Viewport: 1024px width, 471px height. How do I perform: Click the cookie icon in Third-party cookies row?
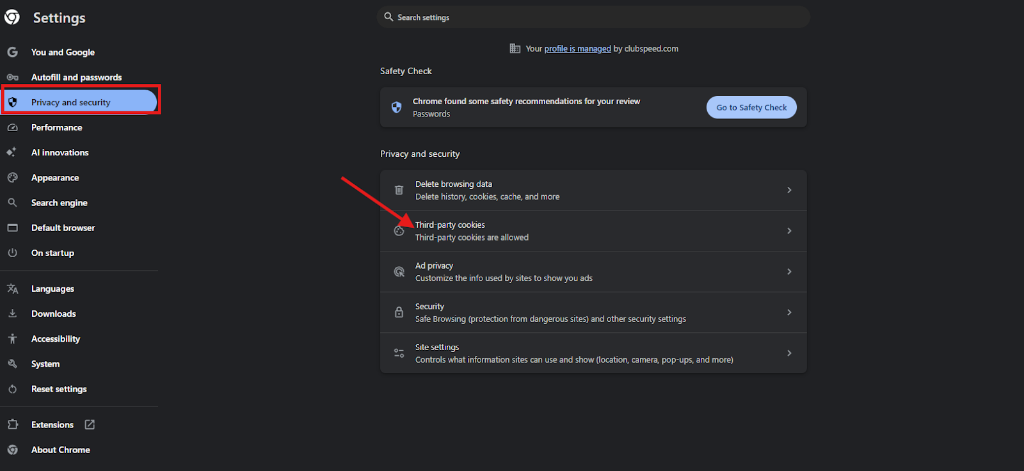pos(399,231)
